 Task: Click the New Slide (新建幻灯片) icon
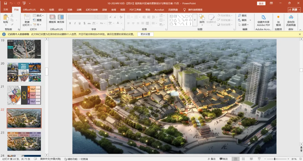coord(27,17)
